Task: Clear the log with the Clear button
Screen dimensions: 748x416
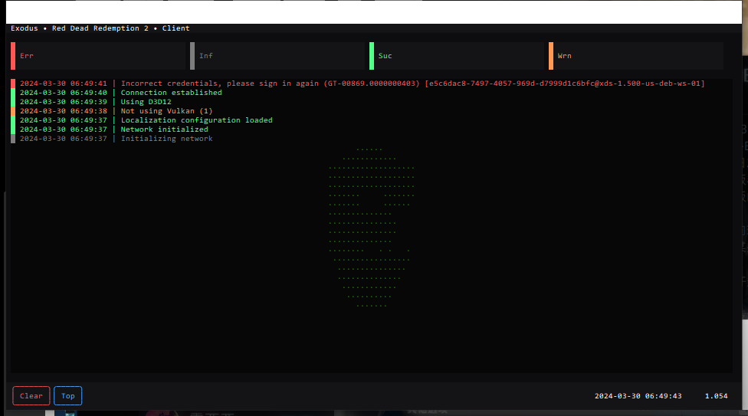Action: tap(31, 396)
